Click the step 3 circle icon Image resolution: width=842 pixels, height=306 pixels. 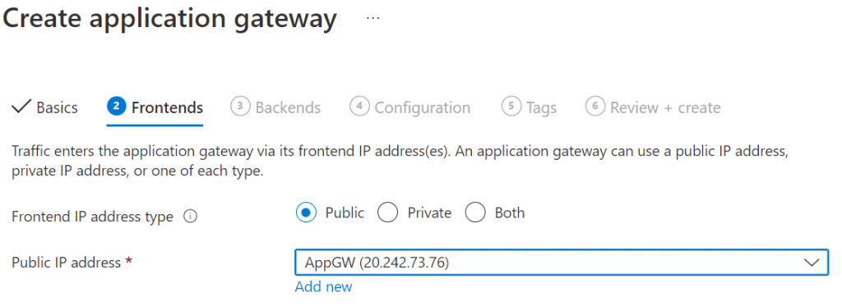(240, 106)
